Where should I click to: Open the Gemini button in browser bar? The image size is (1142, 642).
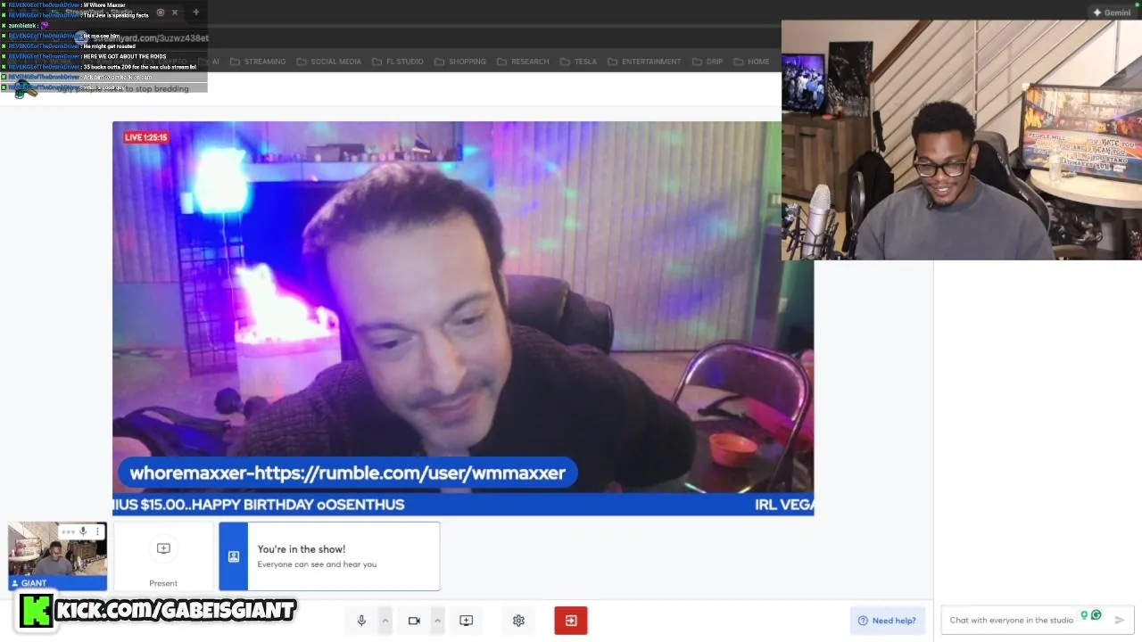coord(1112,12)
